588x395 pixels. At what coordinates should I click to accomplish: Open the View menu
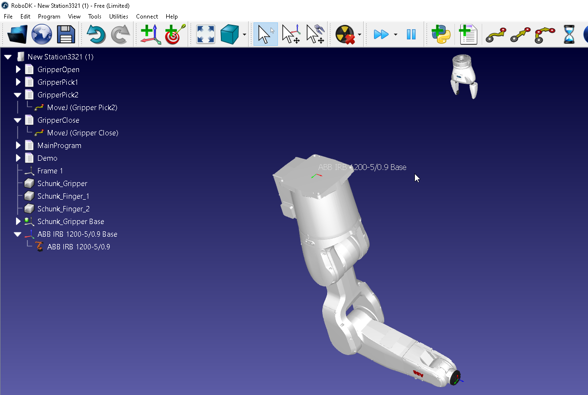[74, 16]
